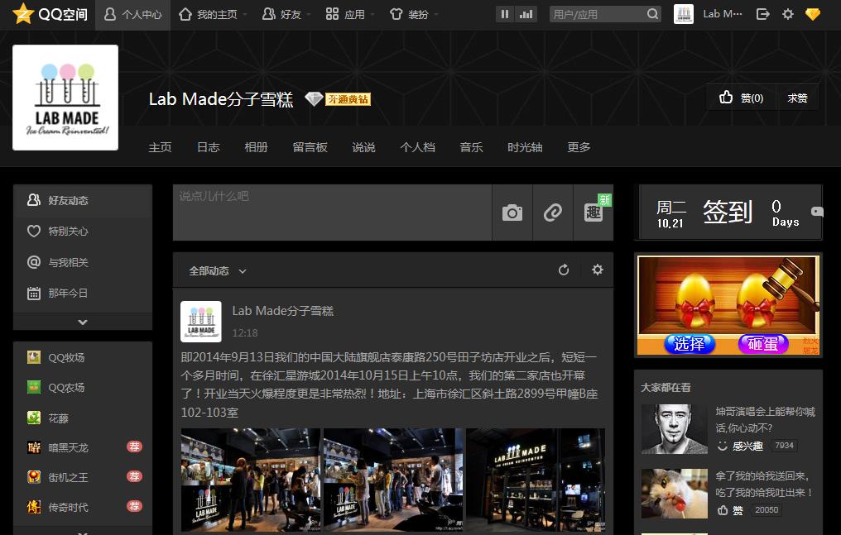Select 与我相关 in left sidebar
841x535 pixels.
pyautogui.click(x=83, y=262)
